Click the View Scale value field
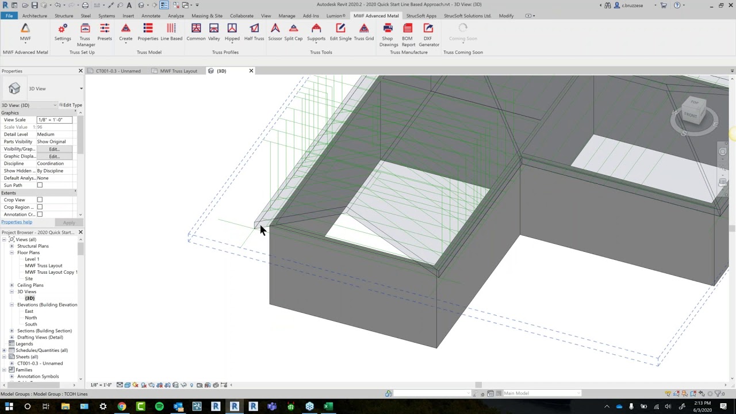 tap(55, 120)
